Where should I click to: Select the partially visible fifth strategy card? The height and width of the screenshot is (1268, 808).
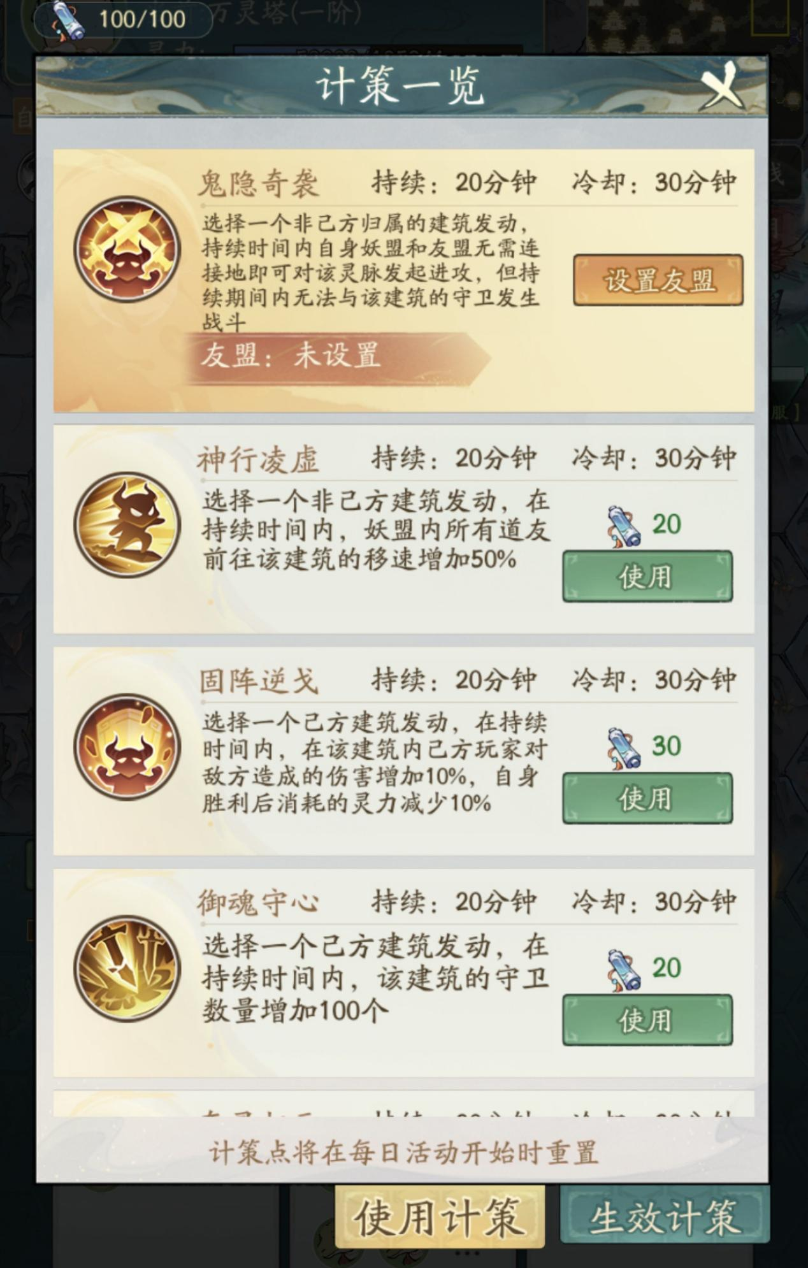404,1104
